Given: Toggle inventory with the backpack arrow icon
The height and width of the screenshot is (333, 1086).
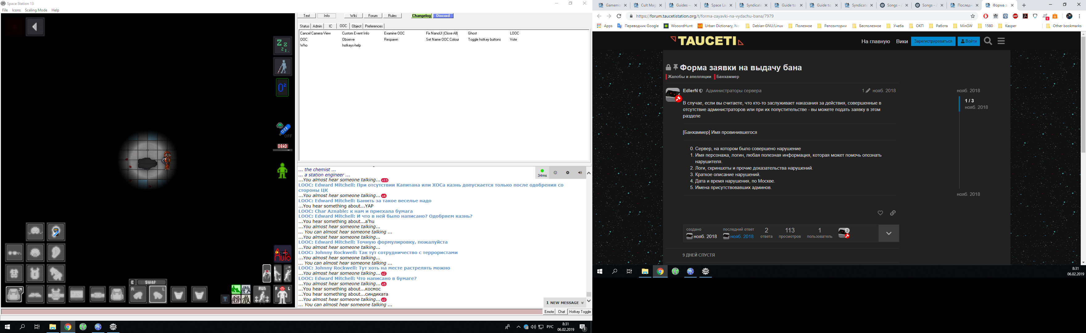Looking at the screenshot, I should (14, 294).
